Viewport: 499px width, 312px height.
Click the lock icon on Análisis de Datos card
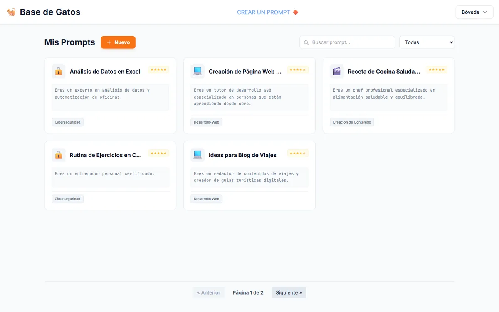[x=58, y=72]
